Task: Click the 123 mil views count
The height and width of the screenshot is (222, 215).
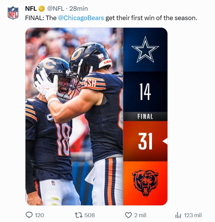Action: coord(193,215)
